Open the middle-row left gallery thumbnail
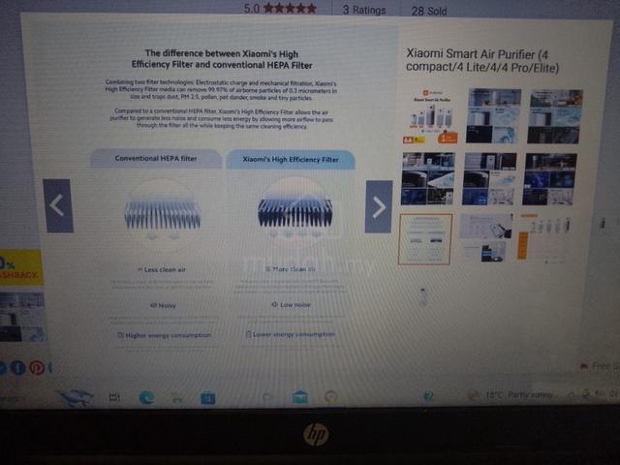This screenshot has height=465, width=620. 428,178
